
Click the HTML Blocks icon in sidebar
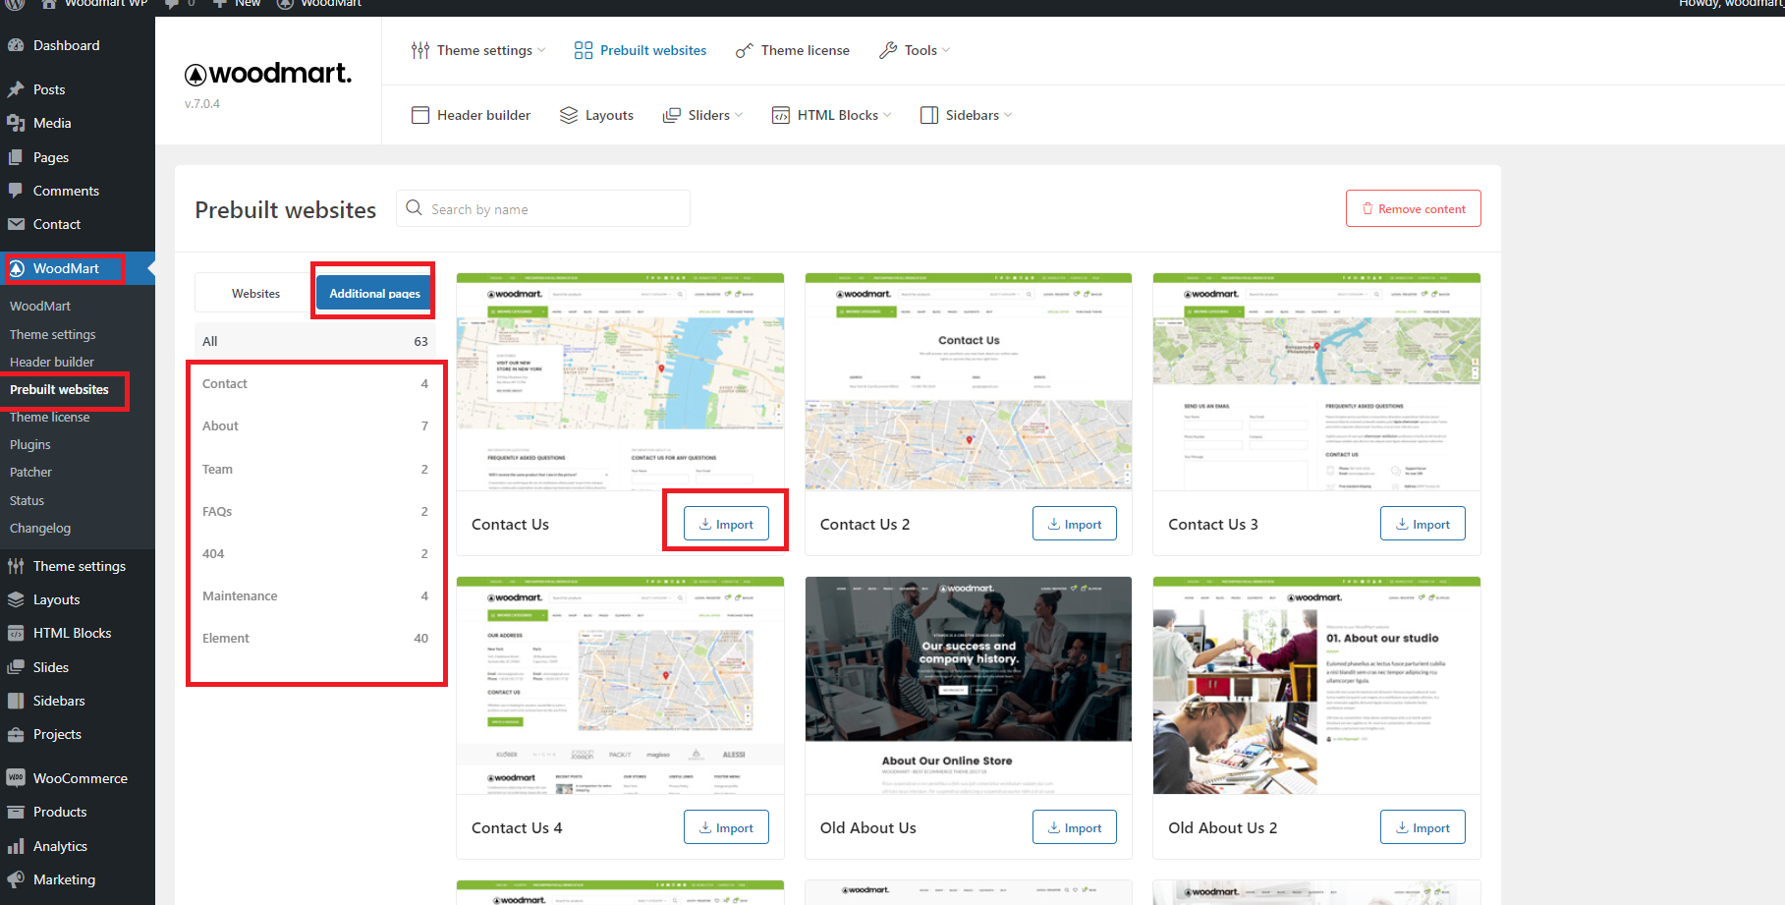[16, 633]
